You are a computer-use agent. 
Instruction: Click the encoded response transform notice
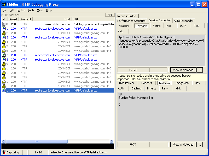(x=162, y=77)
